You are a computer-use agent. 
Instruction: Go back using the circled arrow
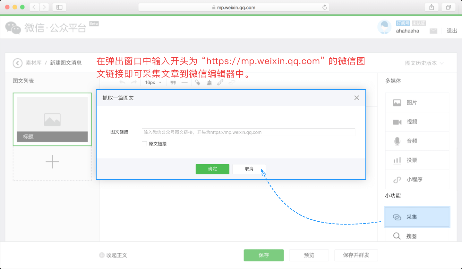point(18,63)
